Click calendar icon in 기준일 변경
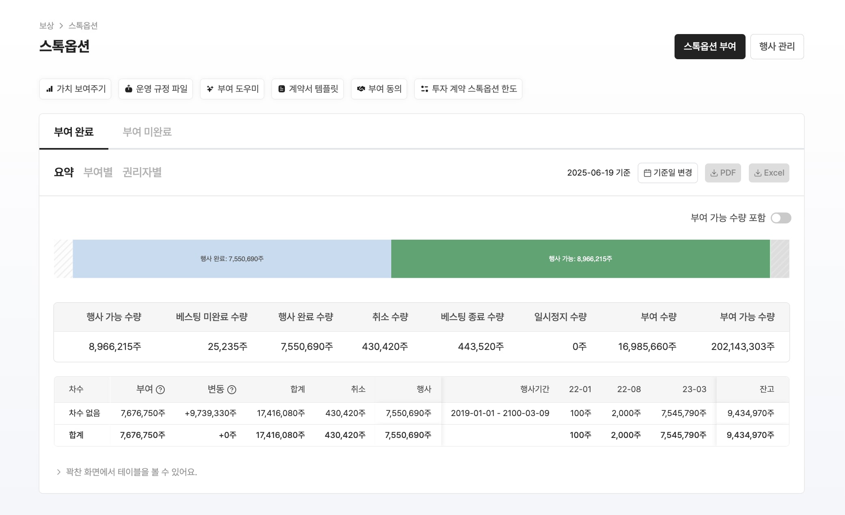 pyautogui.click(x=647, y=173)
